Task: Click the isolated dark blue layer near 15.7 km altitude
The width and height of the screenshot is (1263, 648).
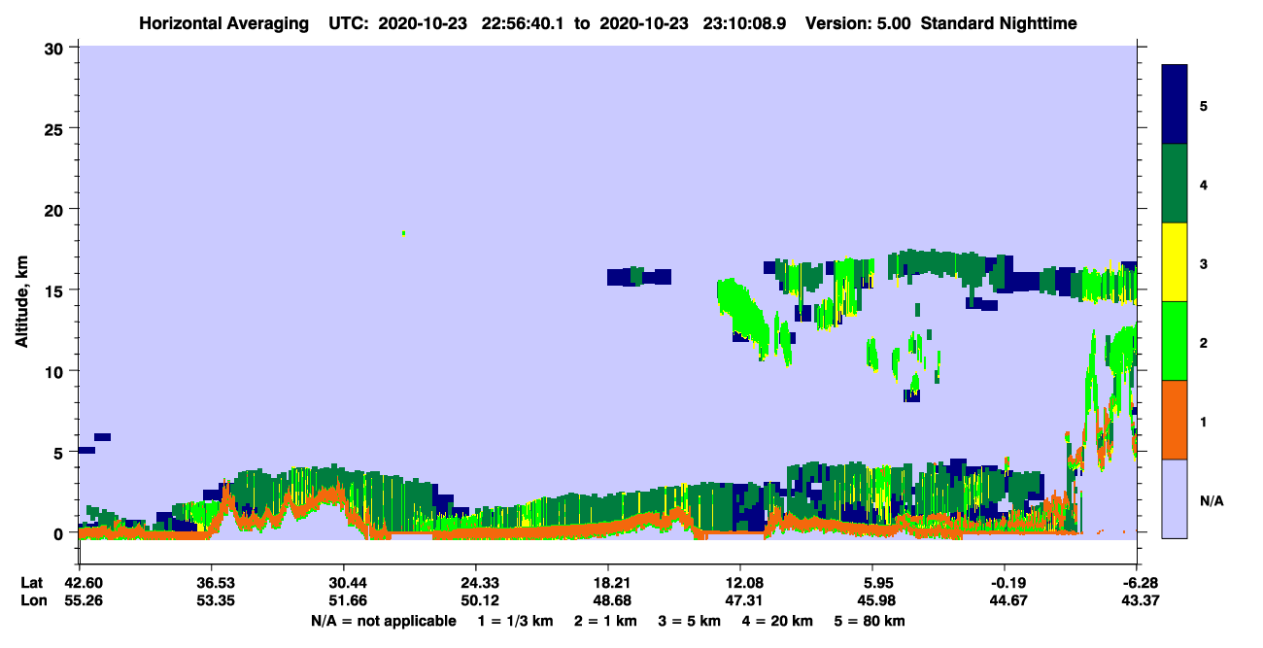Action: coord(639,277)
